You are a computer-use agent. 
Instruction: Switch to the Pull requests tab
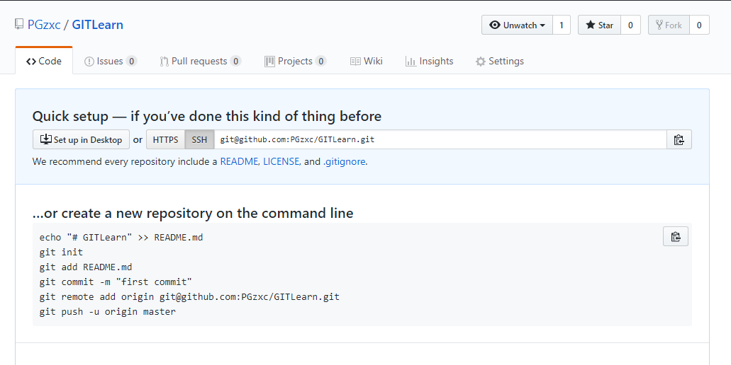tap(201, 61)
